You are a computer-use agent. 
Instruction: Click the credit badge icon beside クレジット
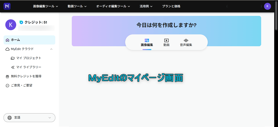click(x=21, y=22)
